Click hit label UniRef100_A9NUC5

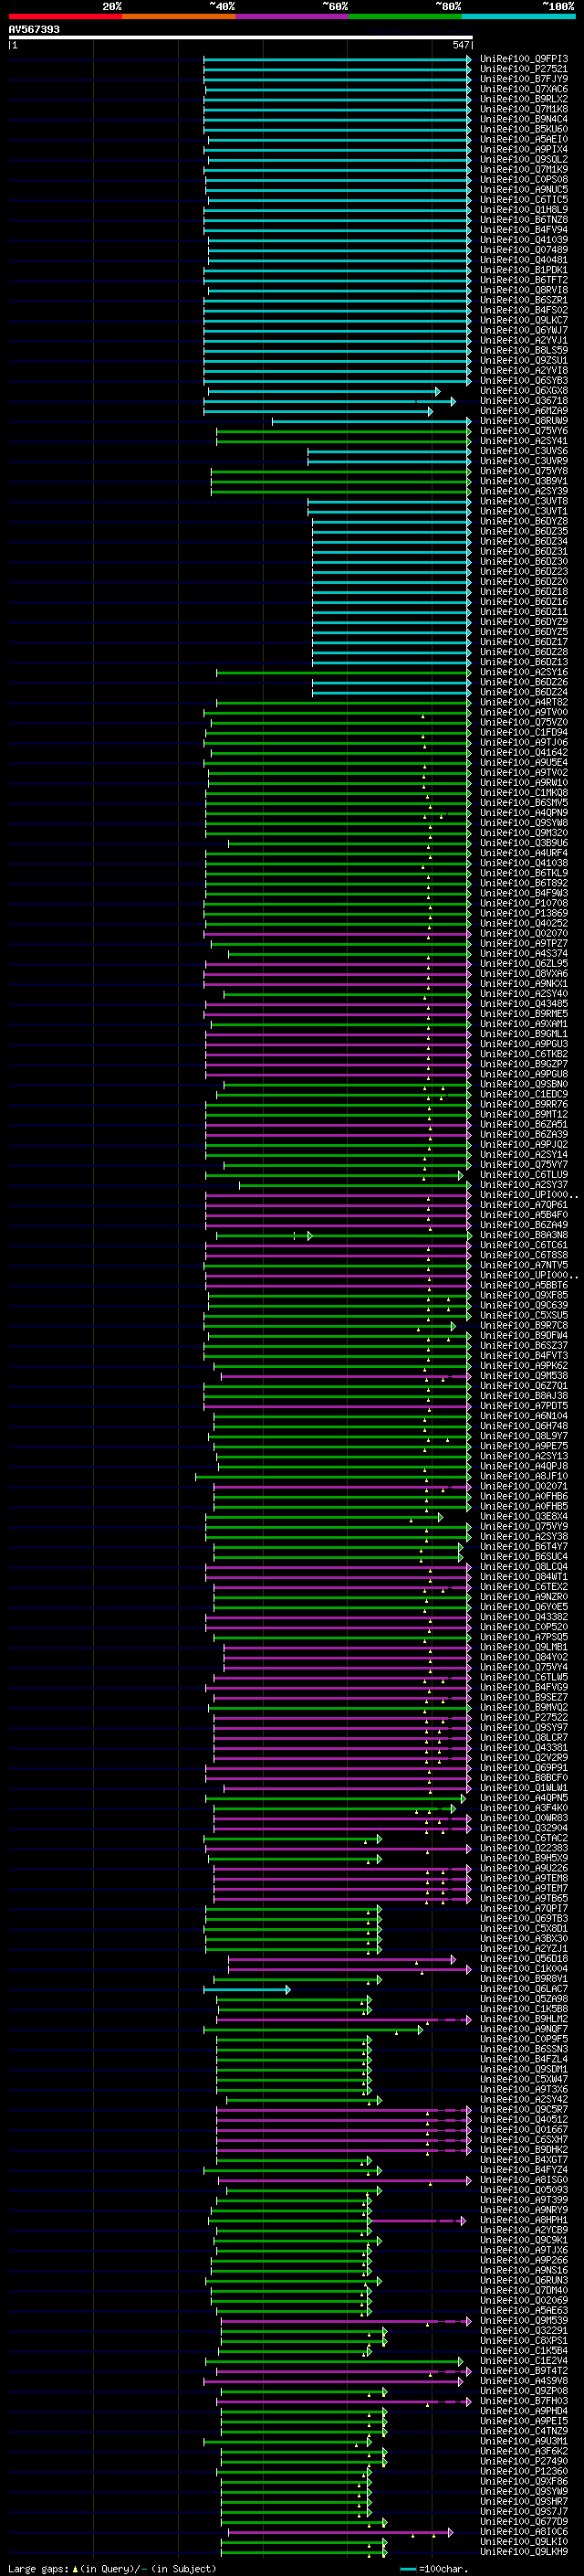(x=524, y=190)
